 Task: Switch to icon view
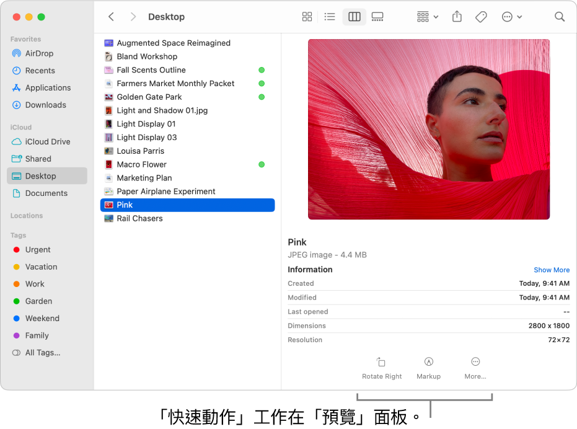point(307,17)
